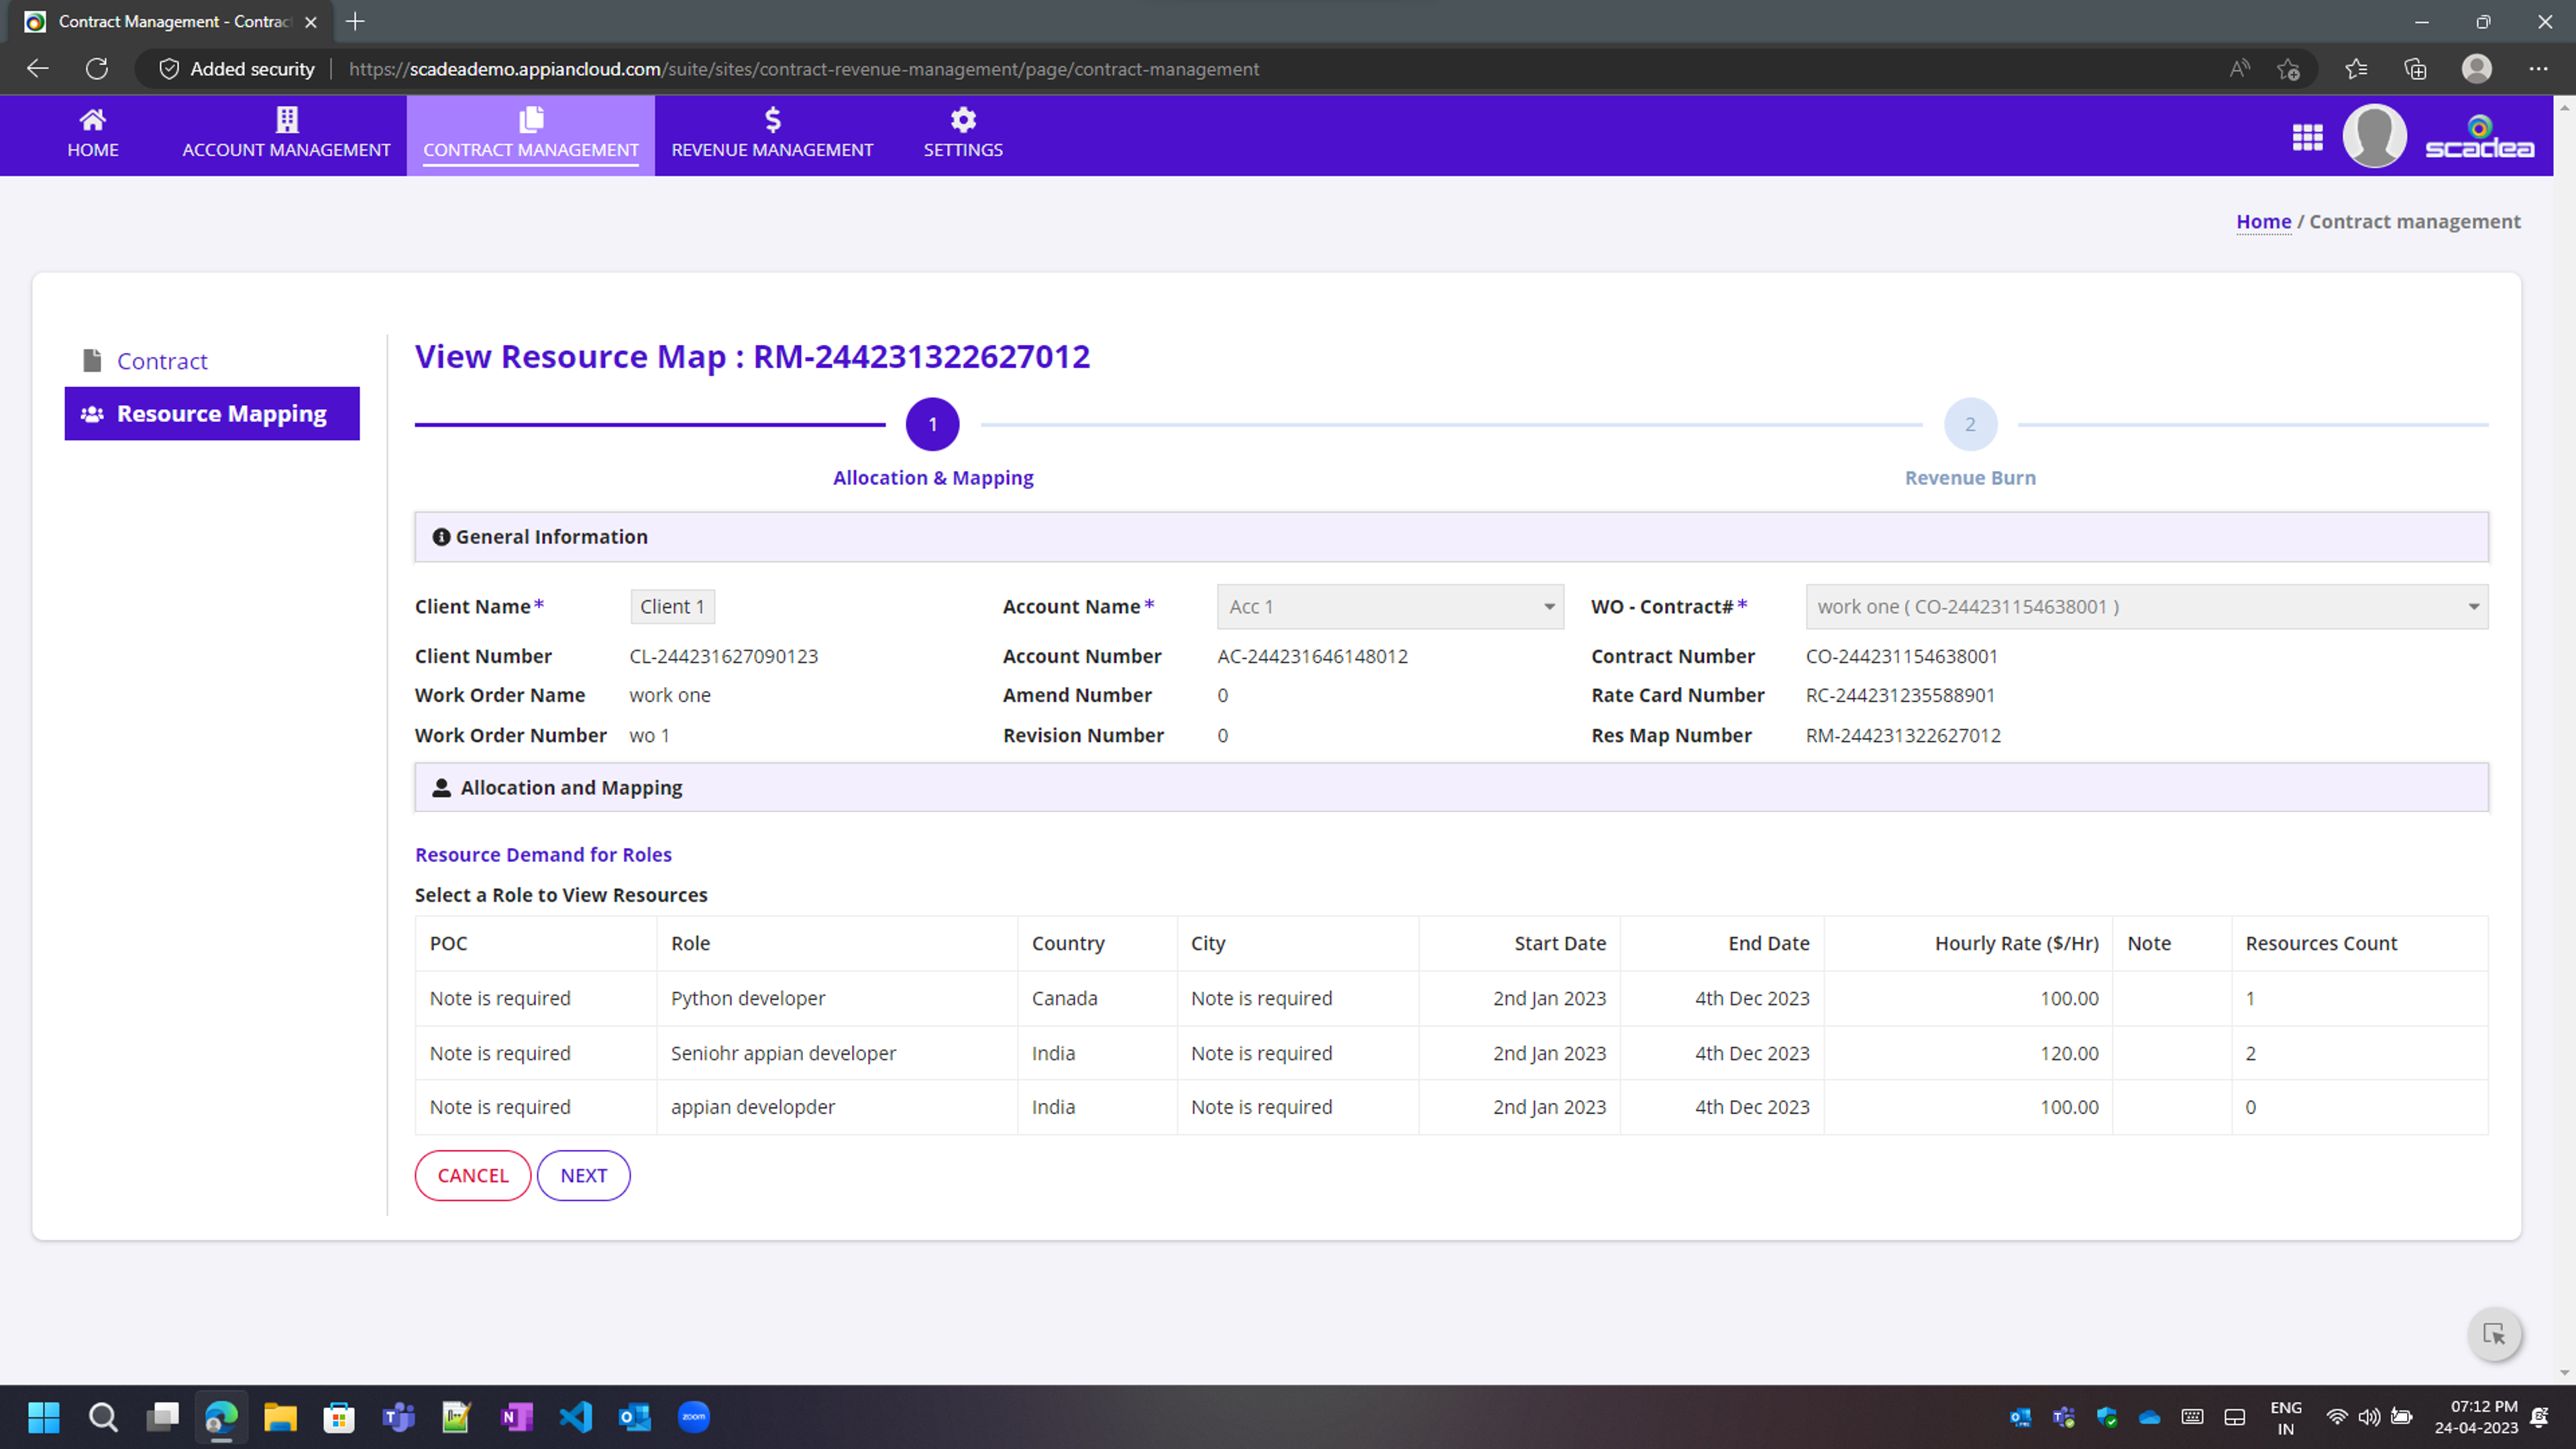Click the General Information info icon
This screenshot has width=2576, height=1449.
pos(440,537)
